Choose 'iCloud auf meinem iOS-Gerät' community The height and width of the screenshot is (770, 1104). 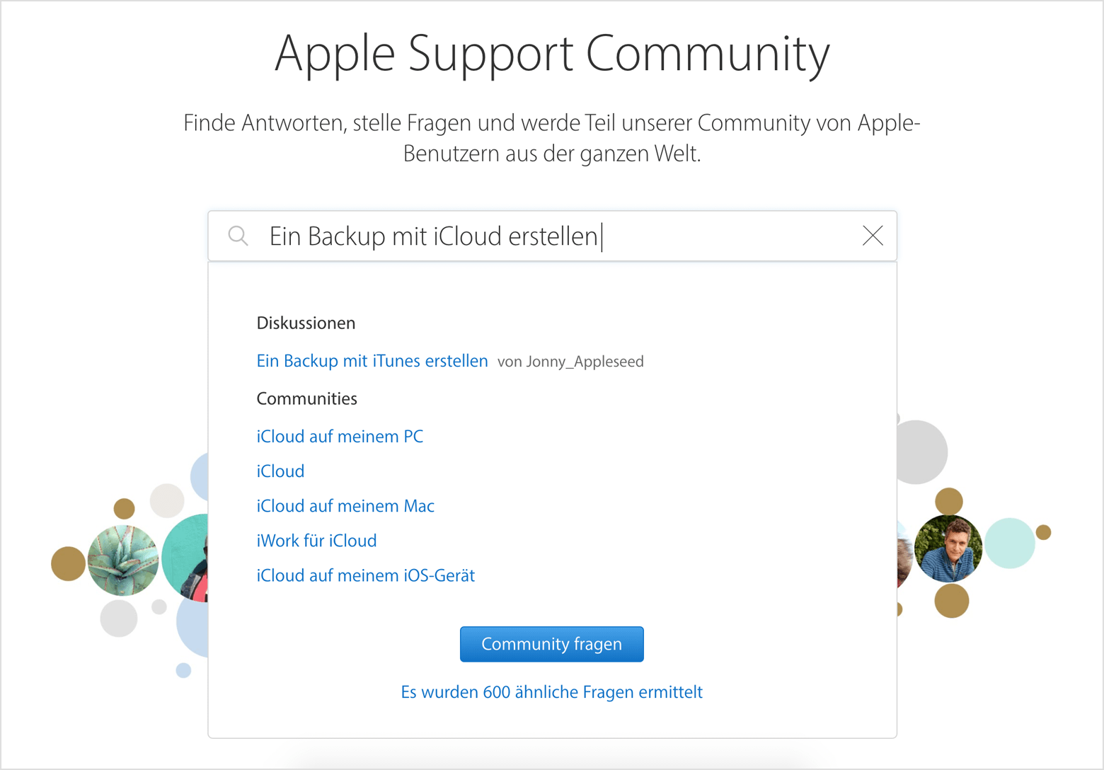365,575
